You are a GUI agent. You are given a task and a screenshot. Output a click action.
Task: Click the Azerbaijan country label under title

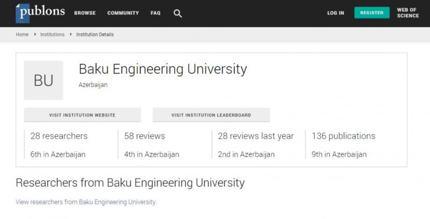point(93,85)
